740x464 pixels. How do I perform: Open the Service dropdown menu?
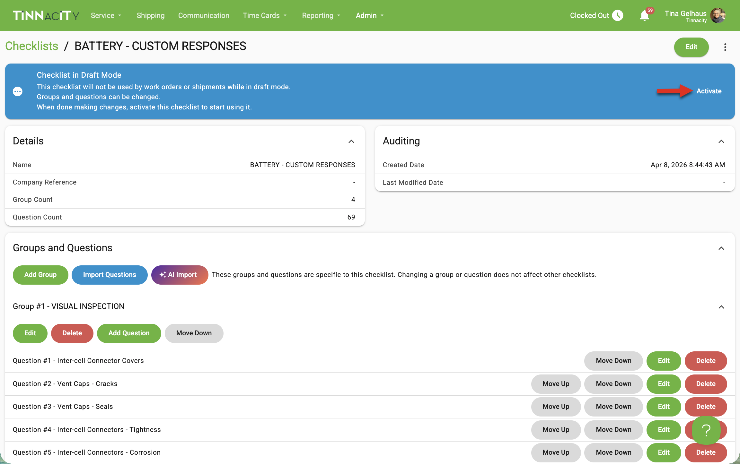(106, 15)
